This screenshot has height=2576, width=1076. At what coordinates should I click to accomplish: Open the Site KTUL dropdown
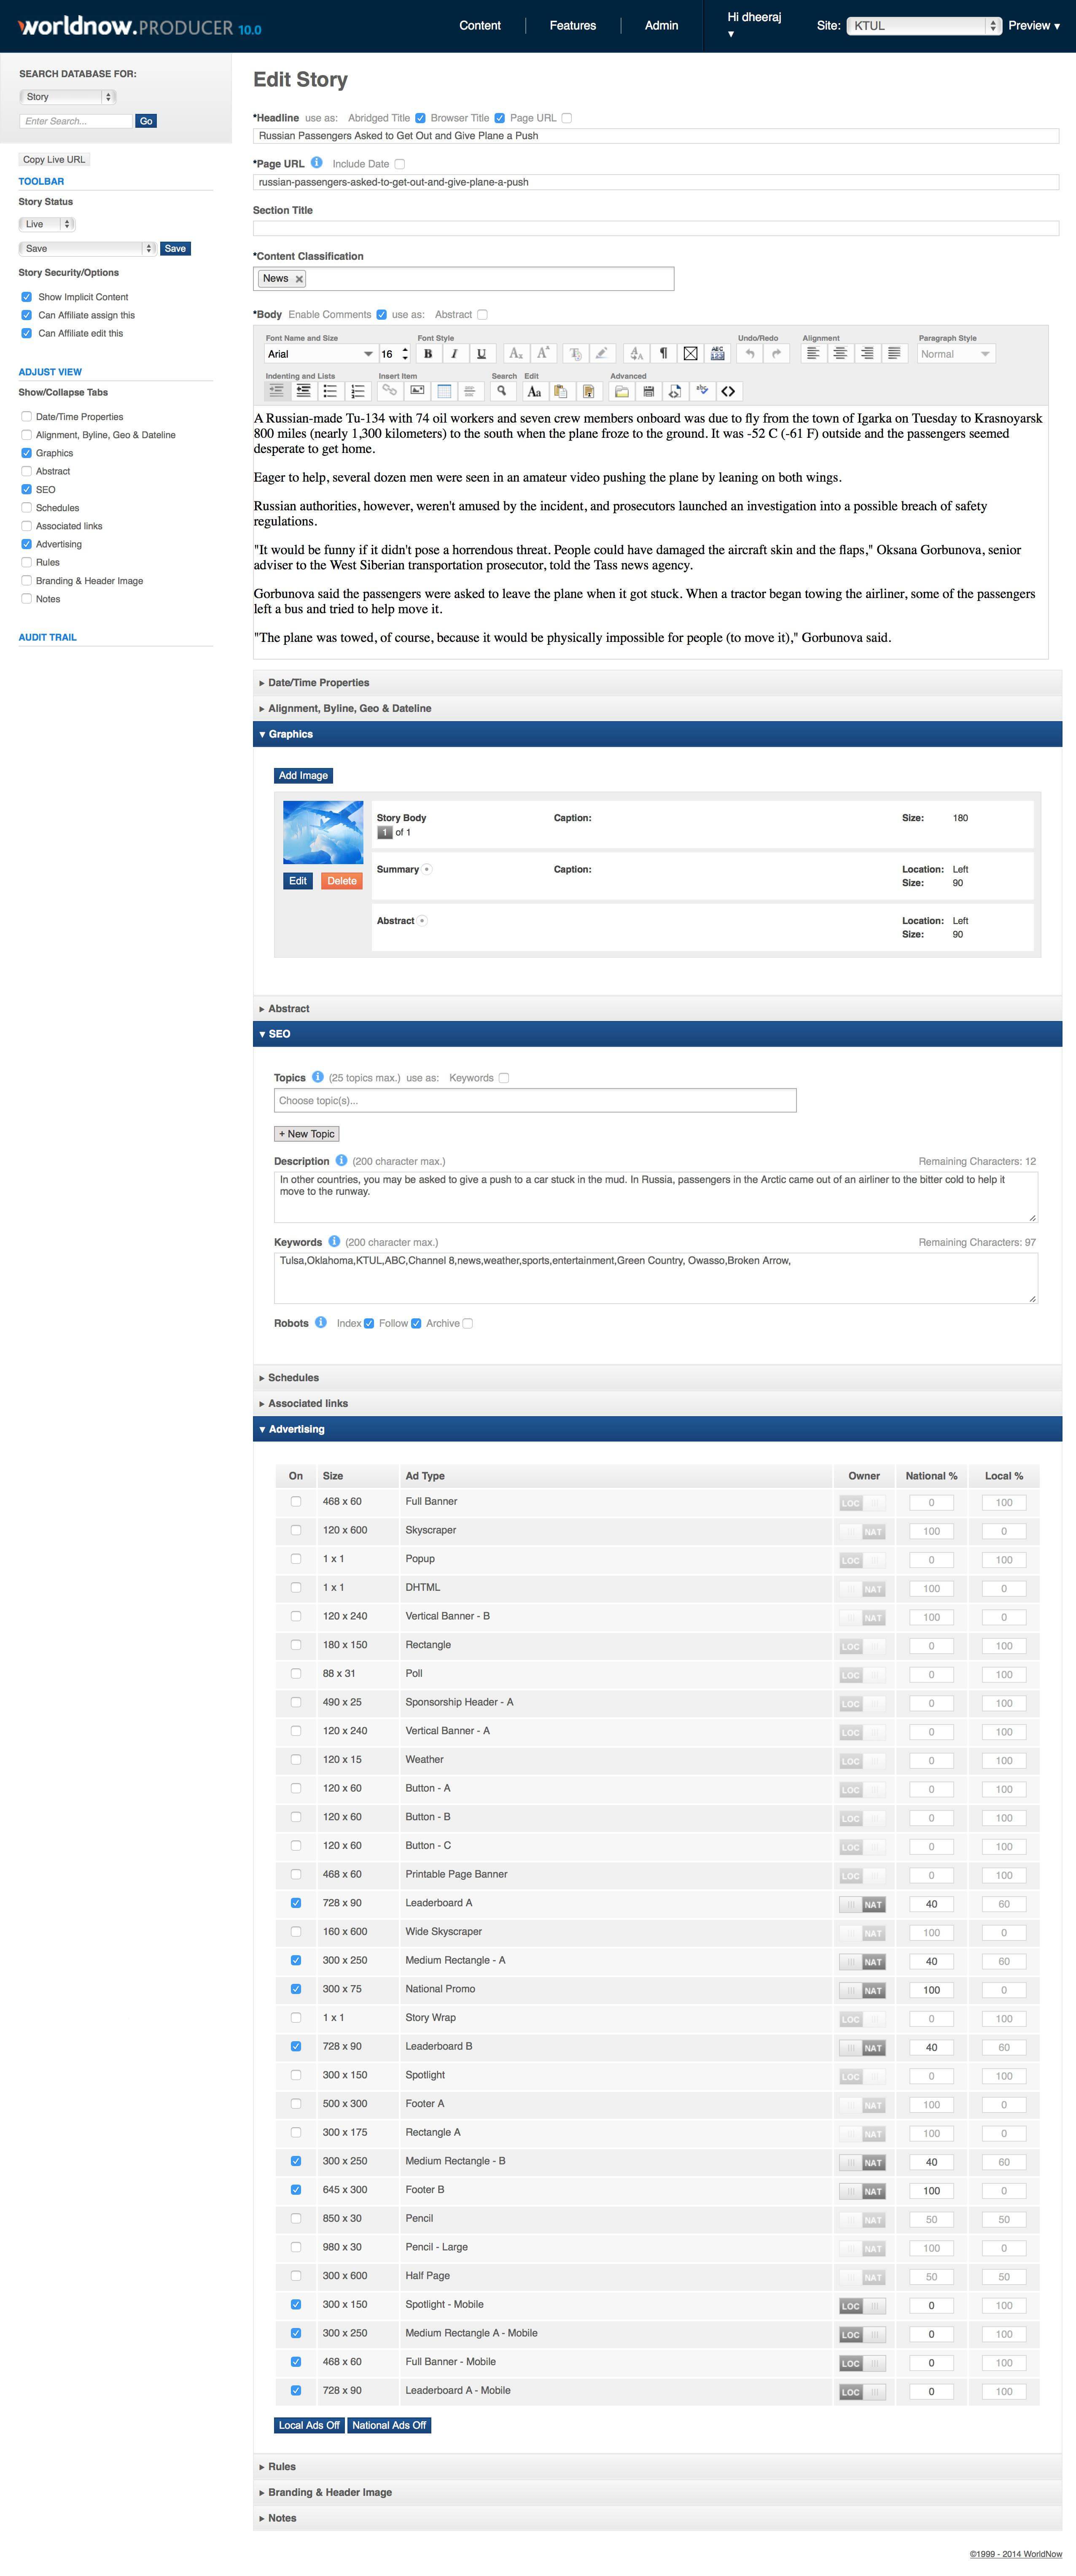point(924,26)
